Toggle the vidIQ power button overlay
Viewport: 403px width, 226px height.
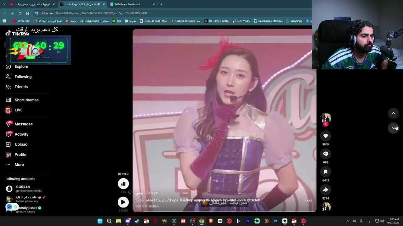[15, 207]
